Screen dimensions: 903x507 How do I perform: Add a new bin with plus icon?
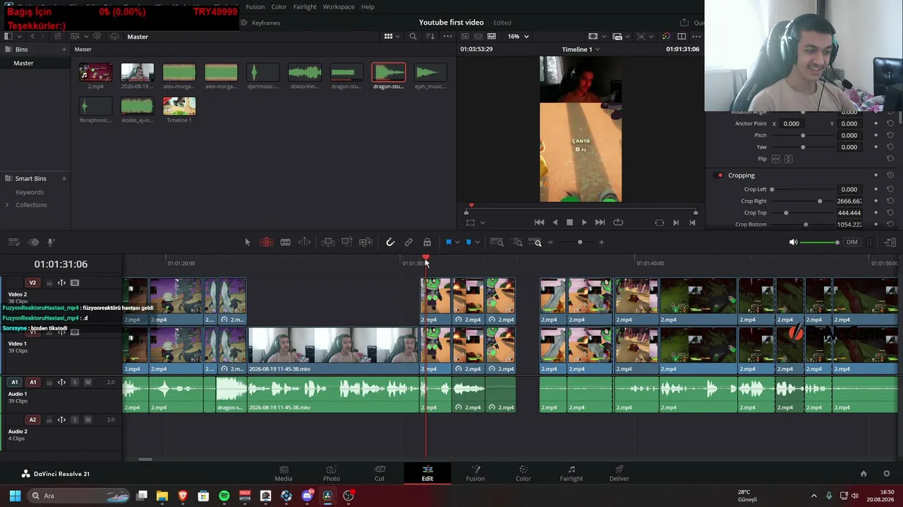pyautogui.click(x=64, y=49)
